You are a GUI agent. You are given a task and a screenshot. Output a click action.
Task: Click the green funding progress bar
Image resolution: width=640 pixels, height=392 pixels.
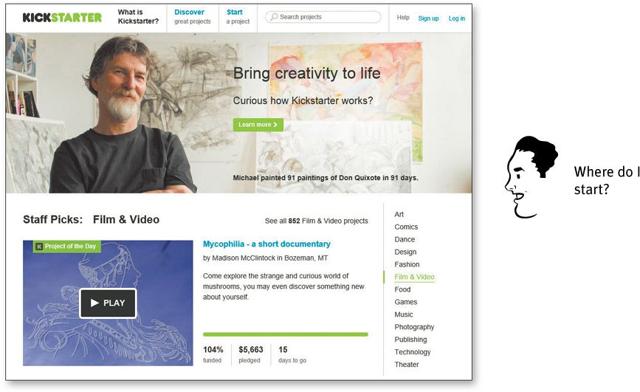pos(286,334)
